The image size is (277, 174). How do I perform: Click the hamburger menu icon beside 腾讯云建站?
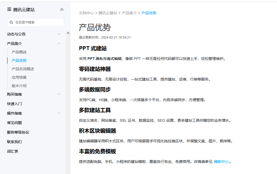[x=9, y=9]
